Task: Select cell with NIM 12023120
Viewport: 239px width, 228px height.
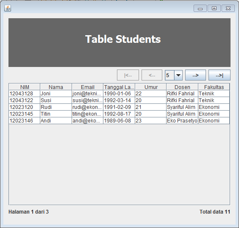Action: 25,107
